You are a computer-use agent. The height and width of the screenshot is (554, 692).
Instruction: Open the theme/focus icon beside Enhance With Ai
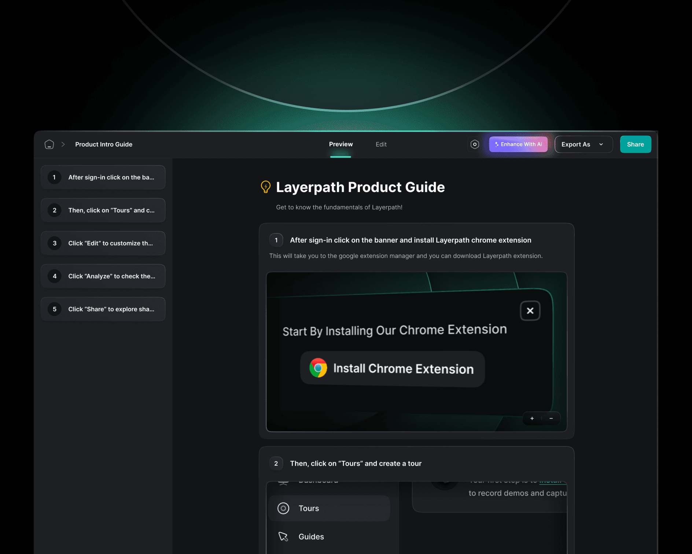point(474,144)
